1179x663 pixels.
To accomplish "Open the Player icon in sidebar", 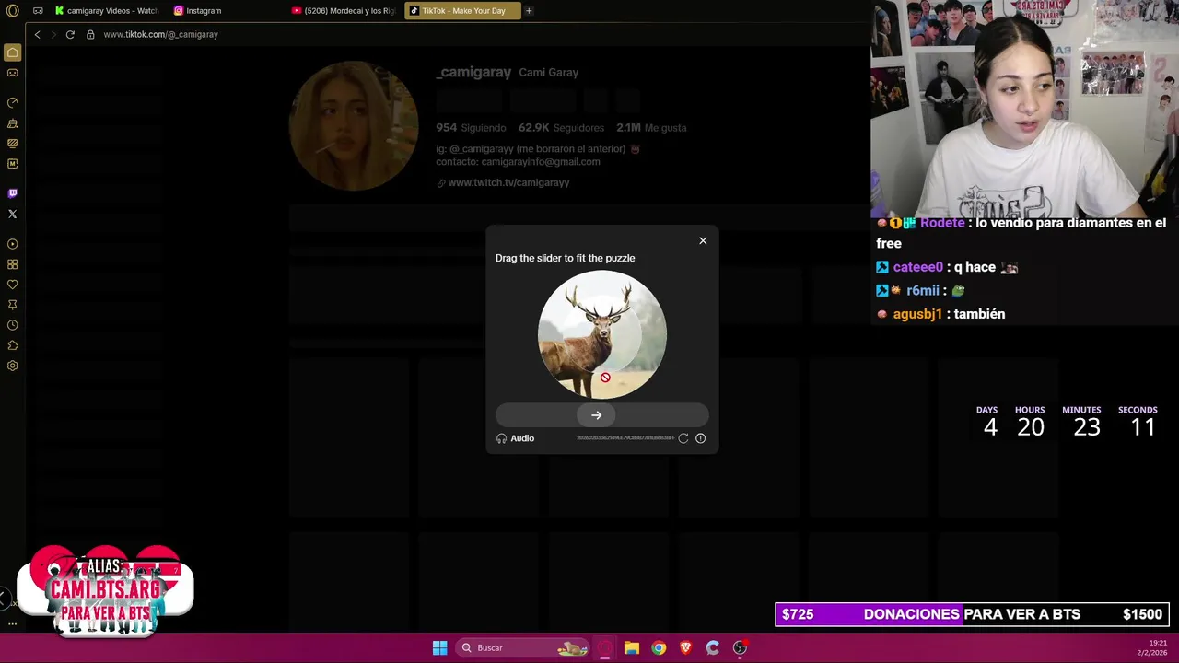I will point(12,244).
